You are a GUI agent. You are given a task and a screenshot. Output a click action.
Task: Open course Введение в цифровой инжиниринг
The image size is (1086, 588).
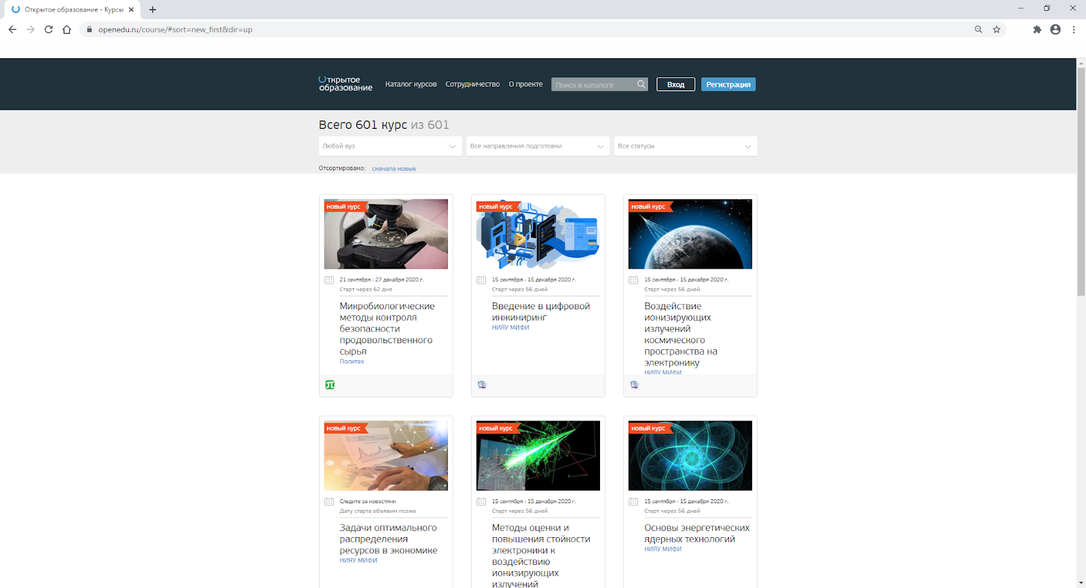click(x=541, y=311)
